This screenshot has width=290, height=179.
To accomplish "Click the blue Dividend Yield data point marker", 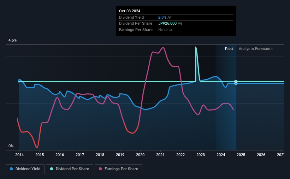I will tap(236, 84).
